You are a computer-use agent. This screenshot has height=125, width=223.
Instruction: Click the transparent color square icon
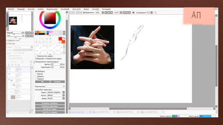tap(60, 42)
